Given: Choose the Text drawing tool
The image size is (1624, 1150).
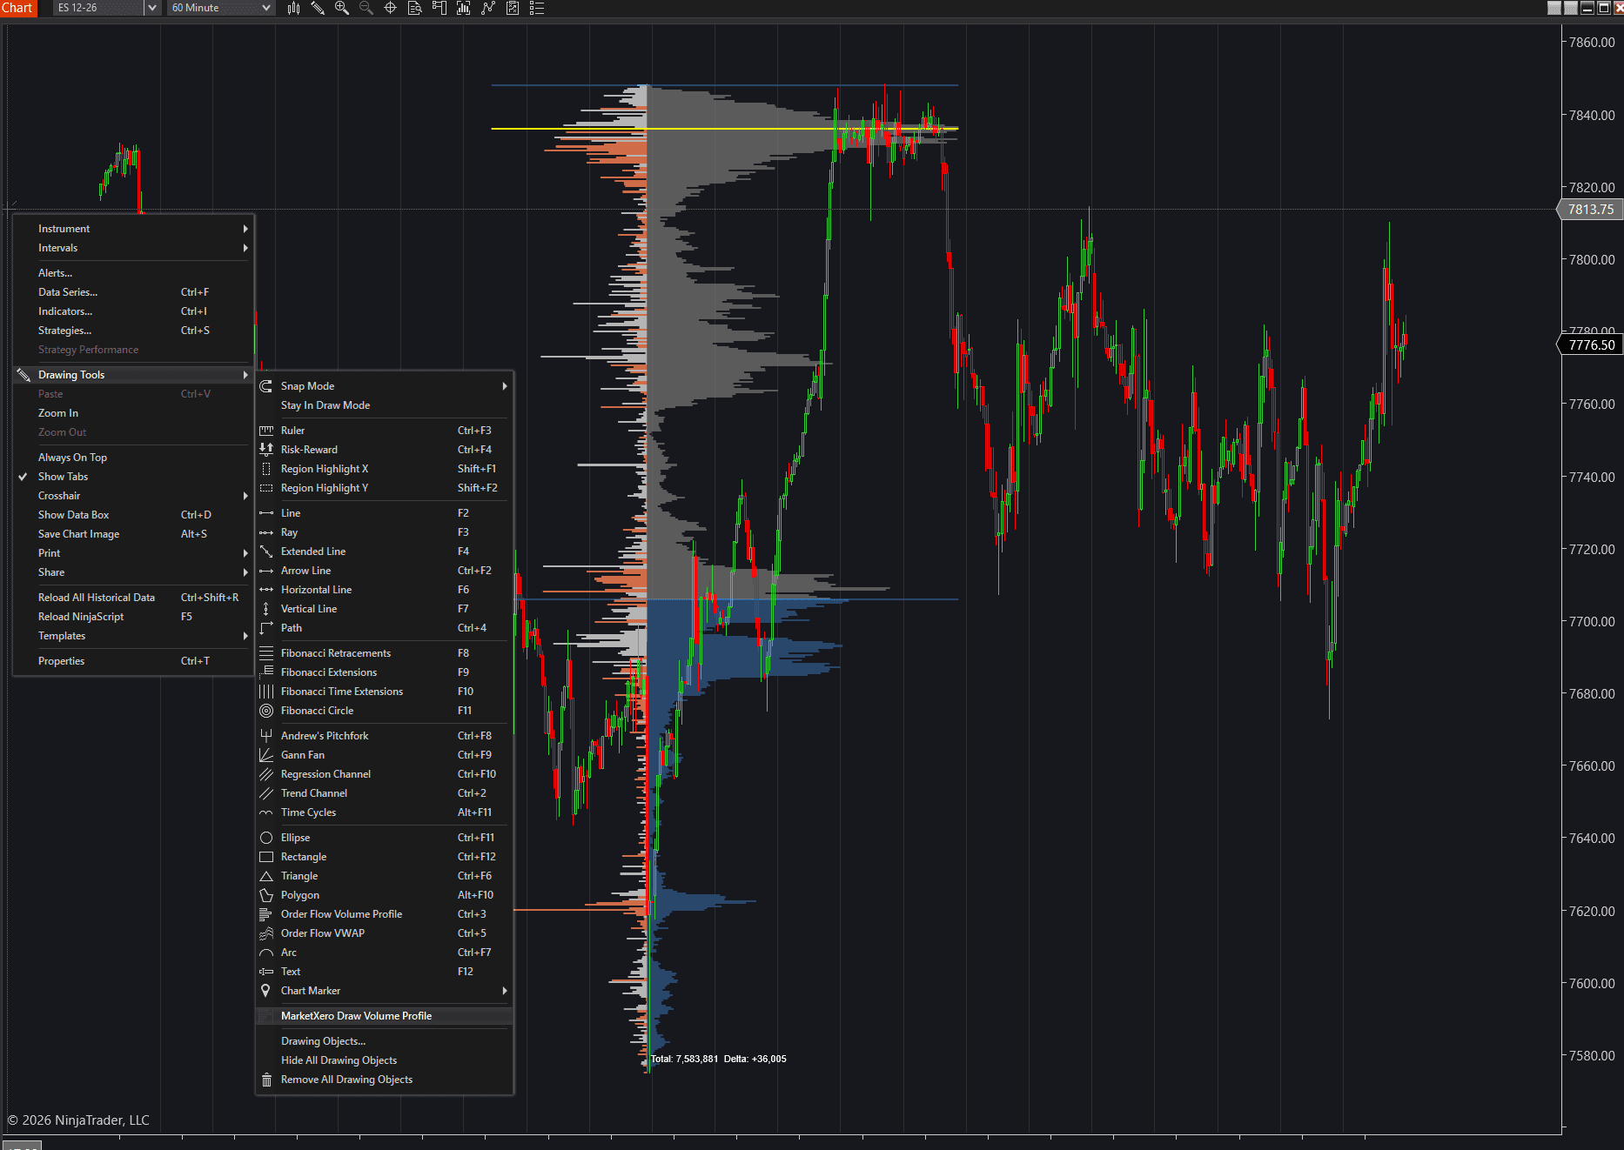Looking at the screenshot, I should 384,972.
